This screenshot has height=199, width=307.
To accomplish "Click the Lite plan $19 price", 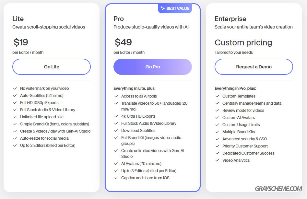I will click(21, 42).
